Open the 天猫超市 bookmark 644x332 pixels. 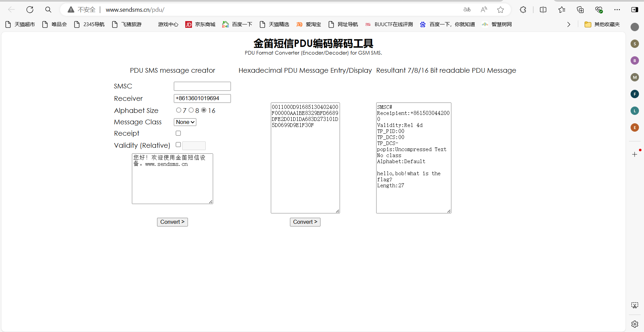[x=20, y=24]
